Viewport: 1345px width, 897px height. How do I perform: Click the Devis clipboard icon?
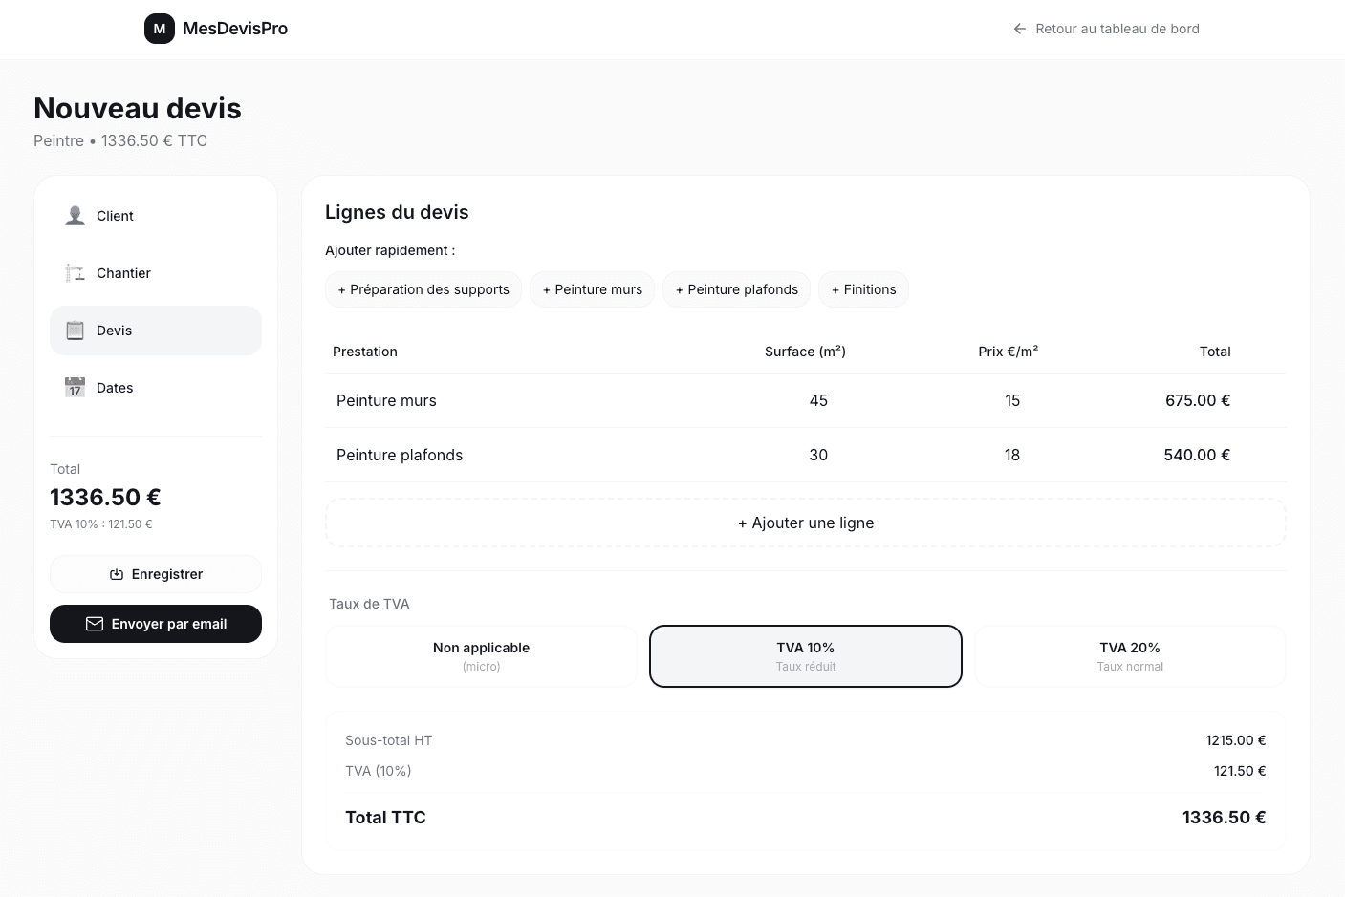tap(75, 330)
